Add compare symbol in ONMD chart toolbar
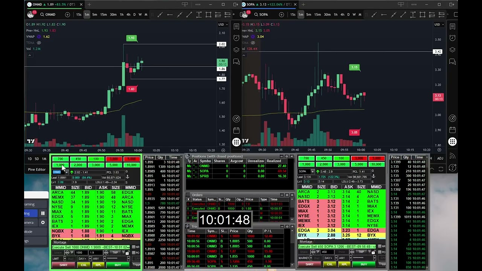The image size is (482, 271). (67, 15)
